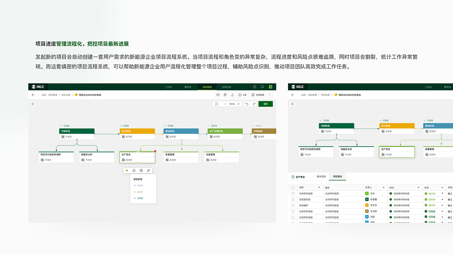This screenshot has height=255, width=453.
Task: Click the plus handle below 生产安全 node
Action: pos(138,163)
